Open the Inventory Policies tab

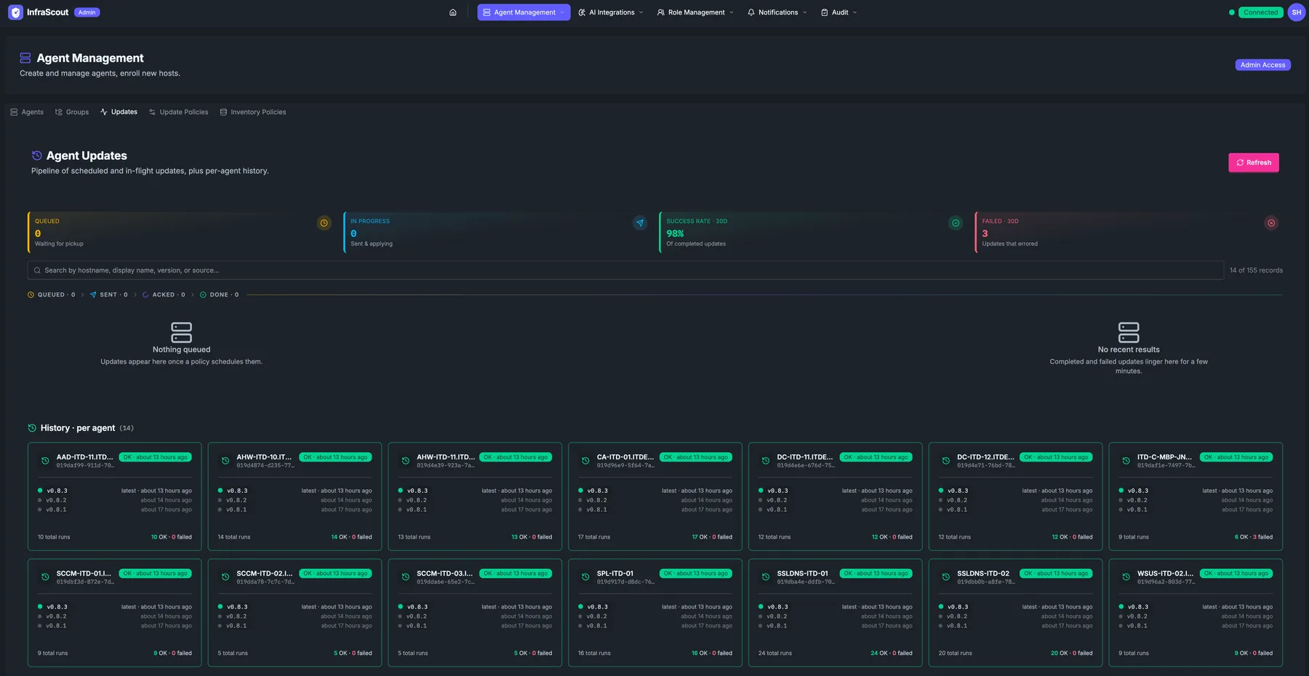click(253, 112)
